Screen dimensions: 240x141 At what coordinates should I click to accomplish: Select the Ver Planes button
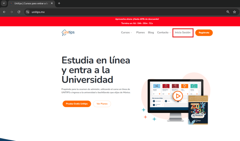[102, 104]
